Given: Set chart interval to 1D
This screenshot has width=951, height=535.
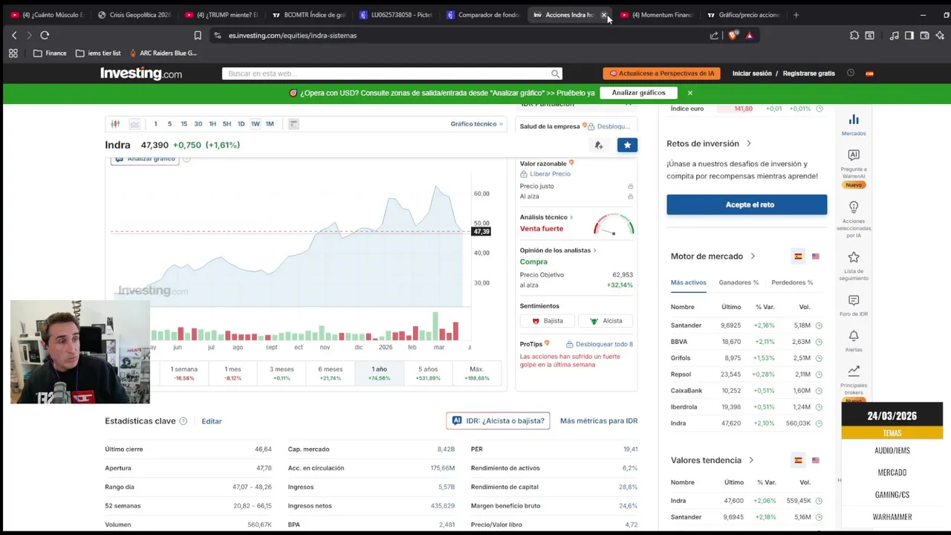Looking at the screenshot, I should 241,124.
